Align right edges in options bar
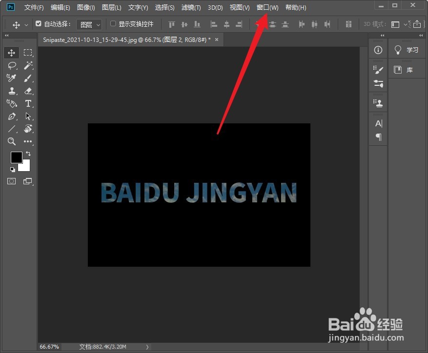The width and height of the screenshot is (428, 353). pyautogui.click(x=239, y=24)
